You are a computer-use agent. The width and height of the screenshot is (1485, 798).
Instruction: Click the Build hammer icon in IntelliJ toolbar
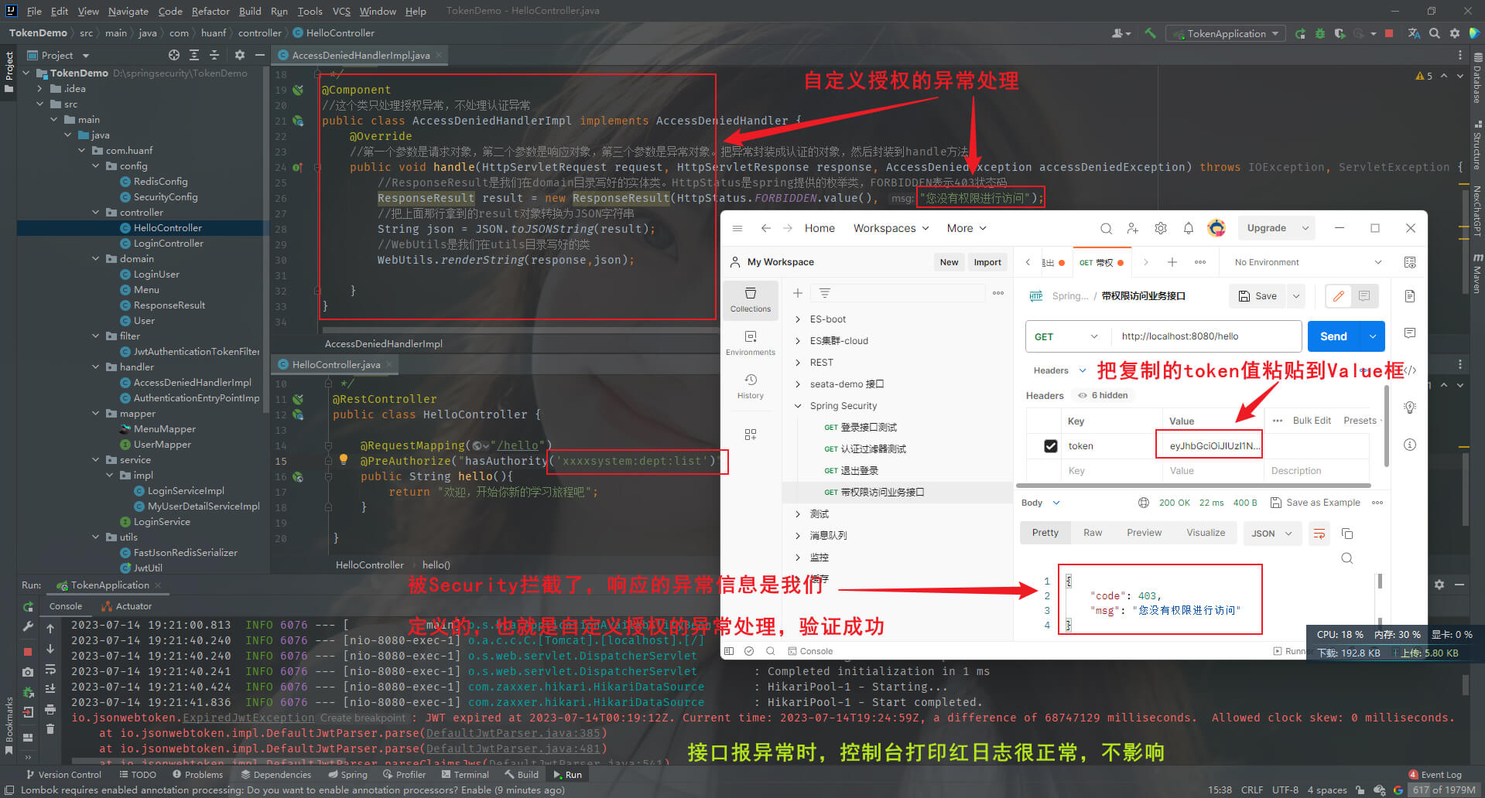point(1151,33)
